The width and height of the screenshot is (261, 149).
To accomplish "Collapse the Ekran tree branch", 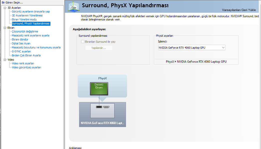I will (x=4, y=28).
